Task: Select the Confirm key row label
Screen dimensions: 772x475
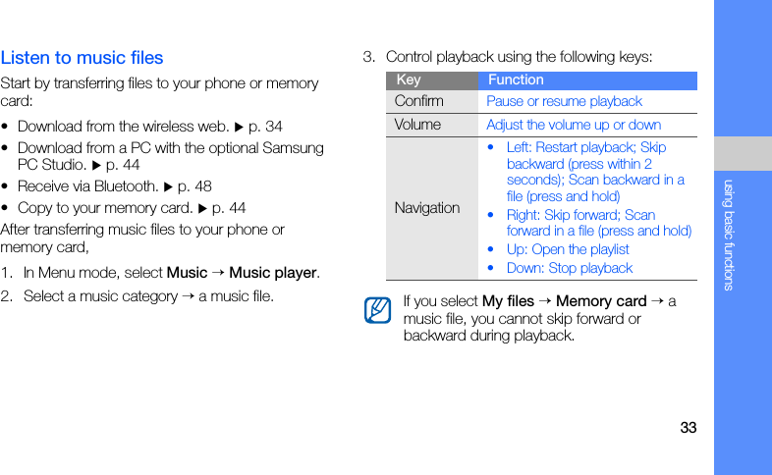Action: coord(419,101)
